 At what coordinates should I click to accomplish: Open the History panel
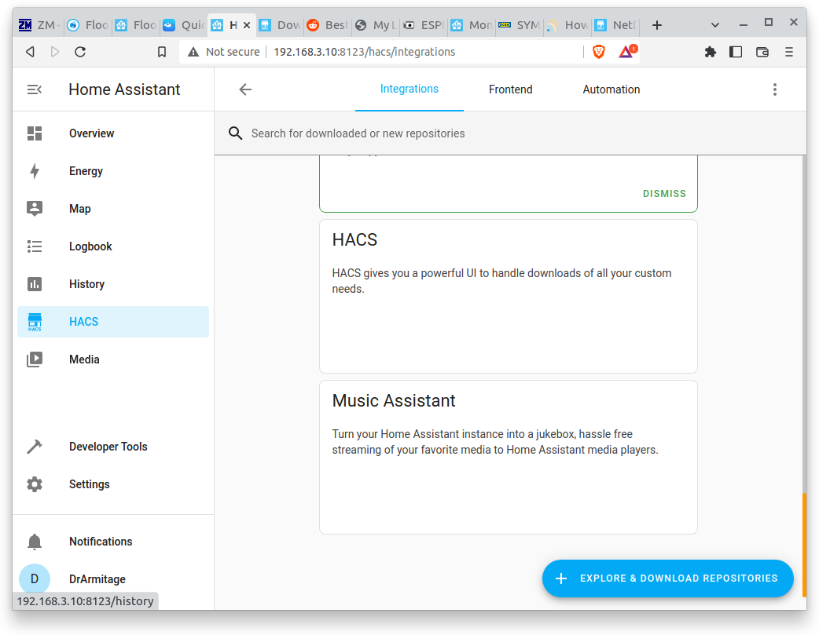pyautogui.click(x=113, y=284)
